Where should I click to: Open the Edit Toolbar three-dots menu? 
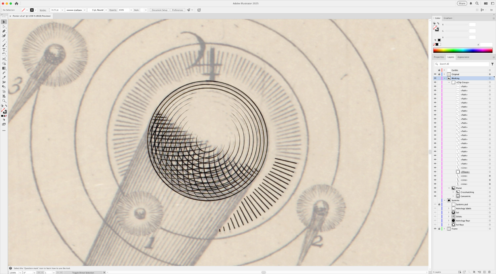tap(4, 131)
